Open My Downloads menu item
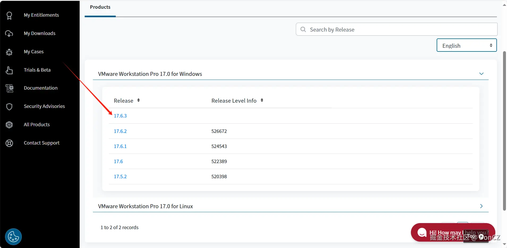 pyautogui.click(x=40, y=33)
